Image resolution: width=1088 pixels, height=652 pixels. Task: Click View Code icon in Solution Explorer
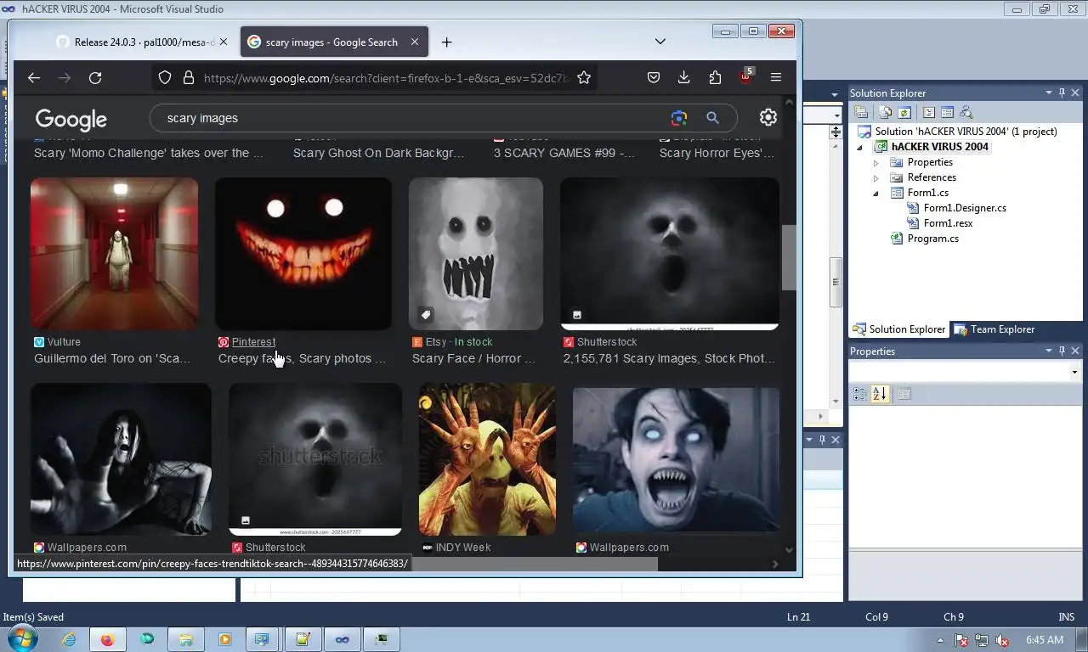[929, 112]
